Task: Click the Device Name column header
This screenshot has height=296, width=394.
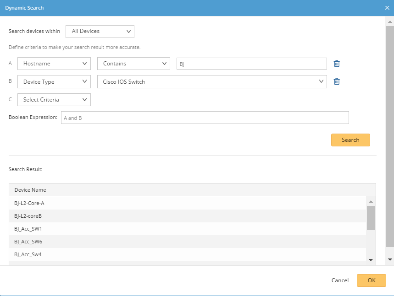Action: point(30,190)
